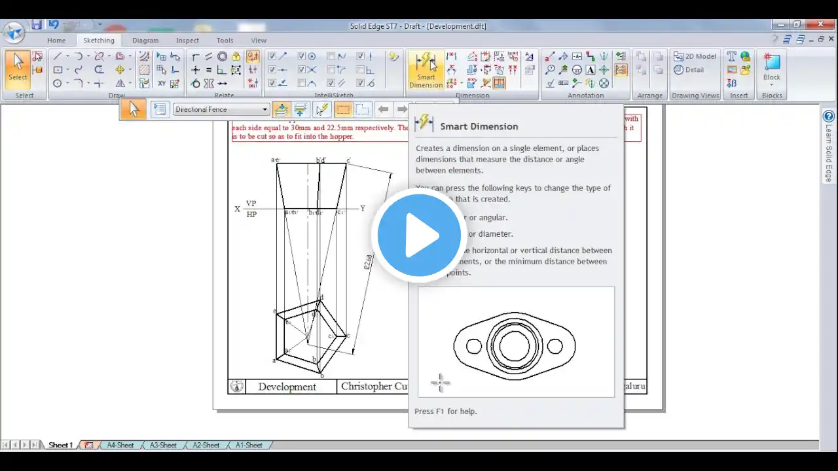The width and height of the screenshot is (838, 471).
Task: Choose the Rectangle draw tool
Action: 58,70
